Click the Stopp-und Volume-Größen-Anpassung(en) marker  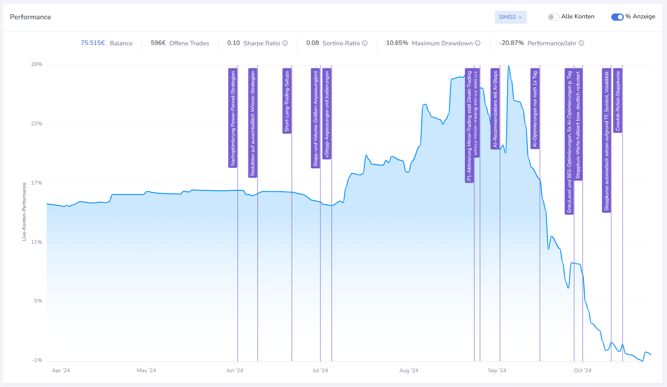(315, 119)
